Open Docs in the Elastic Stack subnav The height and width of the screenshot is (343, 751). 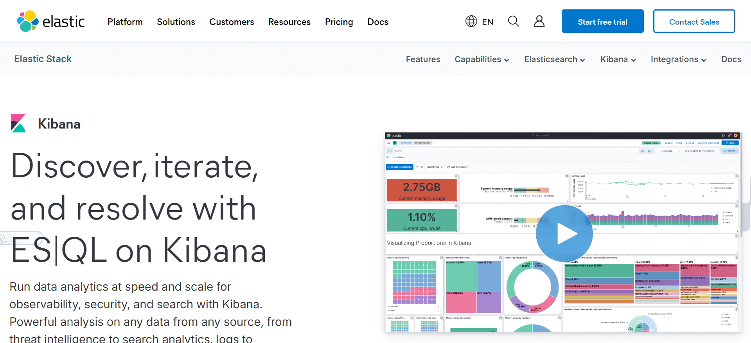point(731,59)
